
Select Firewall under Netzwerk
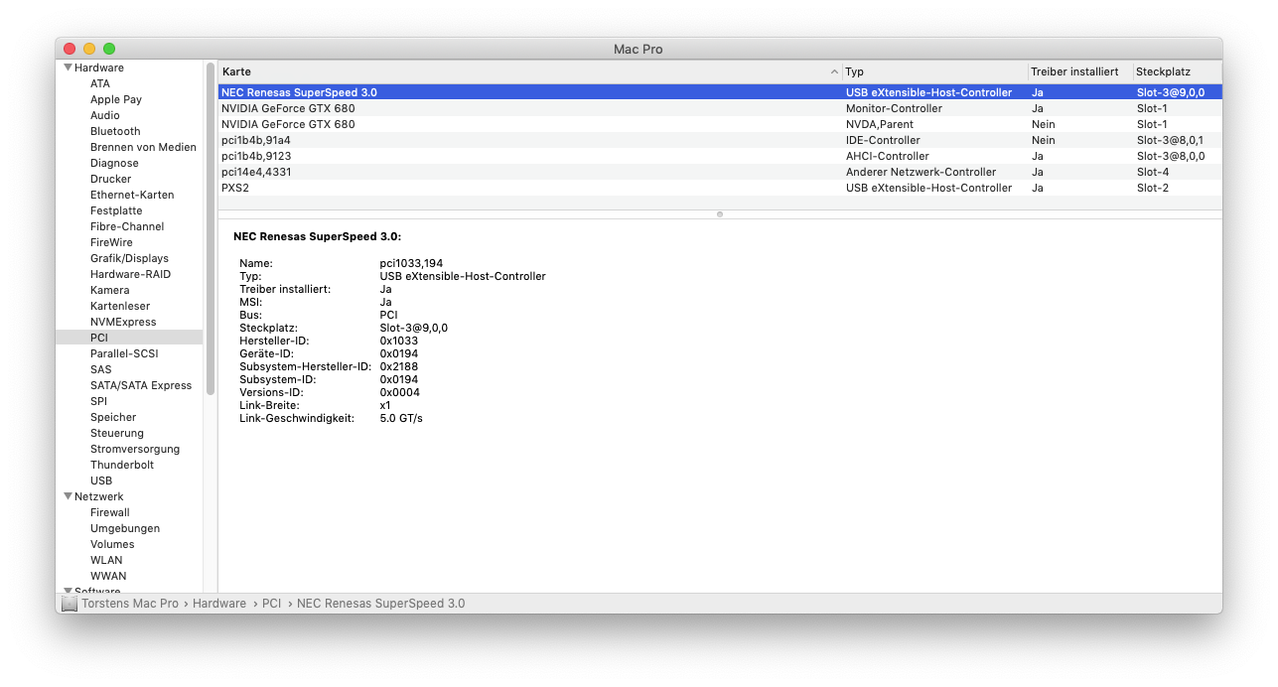[110, 512]
